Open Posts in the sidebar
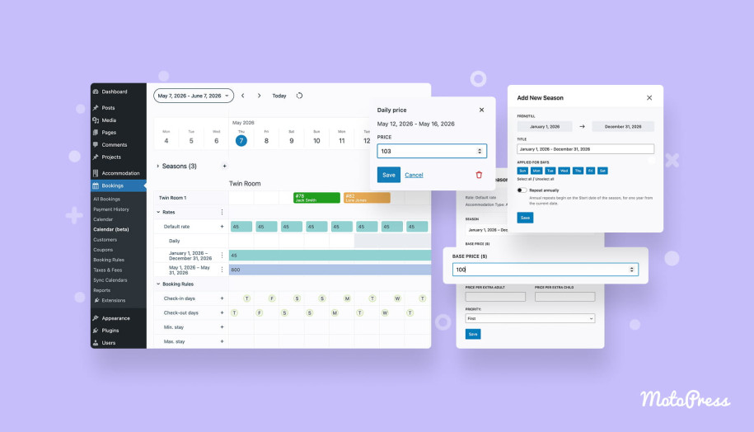 coord(108,108)
